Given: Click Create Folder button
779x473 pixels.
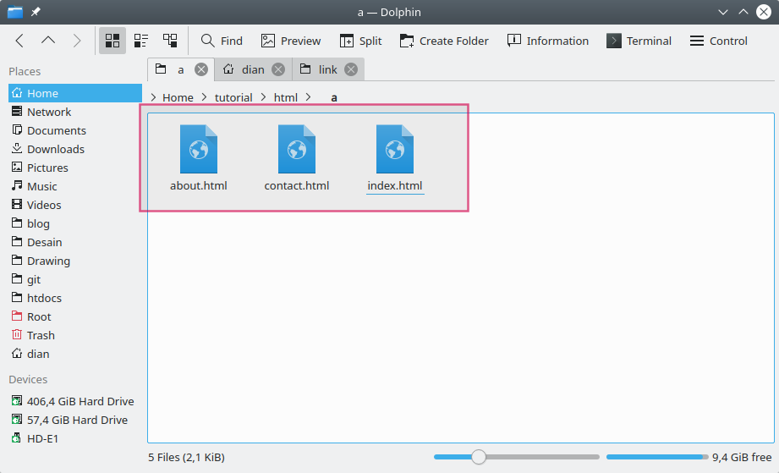Looking at the screenshot, I should [x=444, y=41].
